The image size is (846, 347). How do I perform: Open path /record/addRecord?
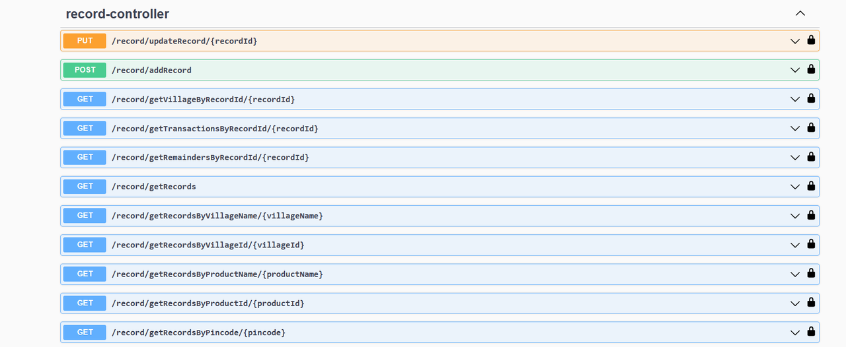coord(151,70)
